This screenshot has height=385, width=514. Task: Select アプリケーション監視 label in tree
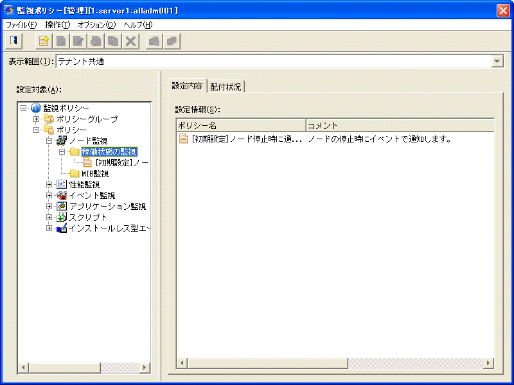(107, 206)
